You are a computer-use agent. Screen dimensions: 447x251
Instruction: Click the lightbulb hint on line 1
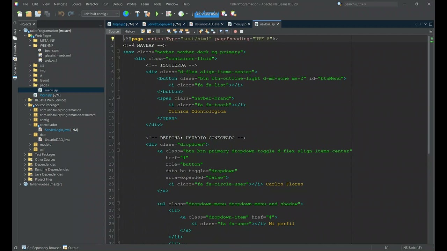point(113,39)
